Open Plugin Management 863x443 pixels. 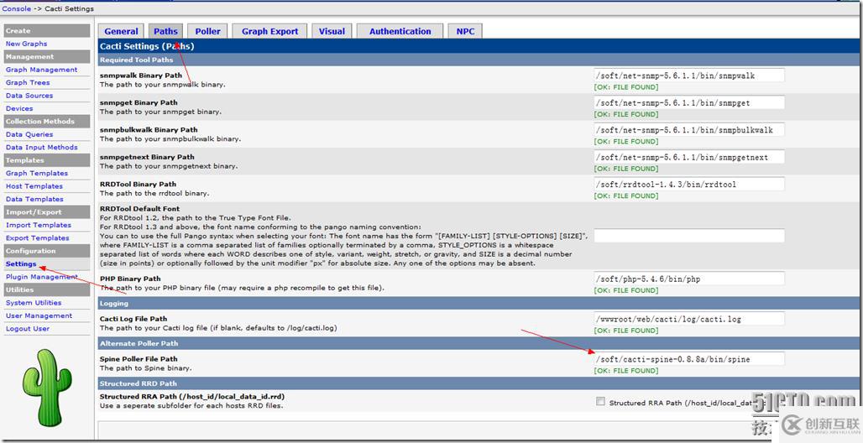[41, 277]
